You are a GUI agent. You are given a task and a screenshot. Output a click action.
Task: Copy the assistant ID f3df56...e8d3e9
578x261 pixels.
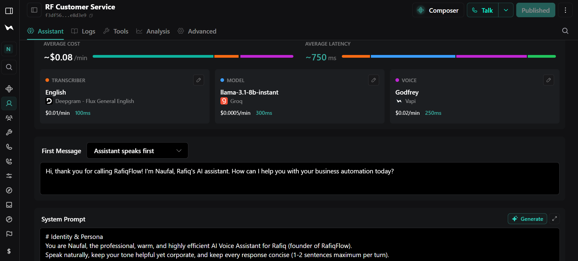coord(91,15)
